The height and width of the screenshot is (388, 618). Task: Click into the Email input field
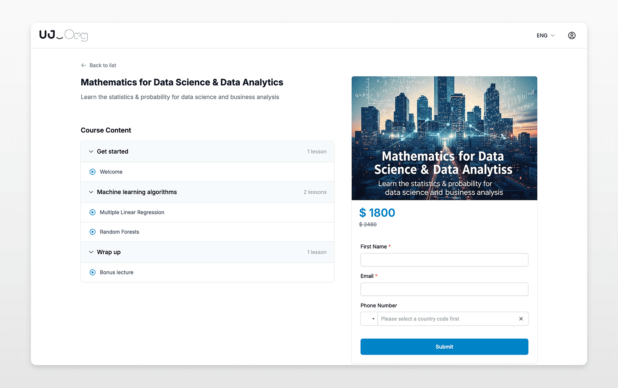coord(444,290)
